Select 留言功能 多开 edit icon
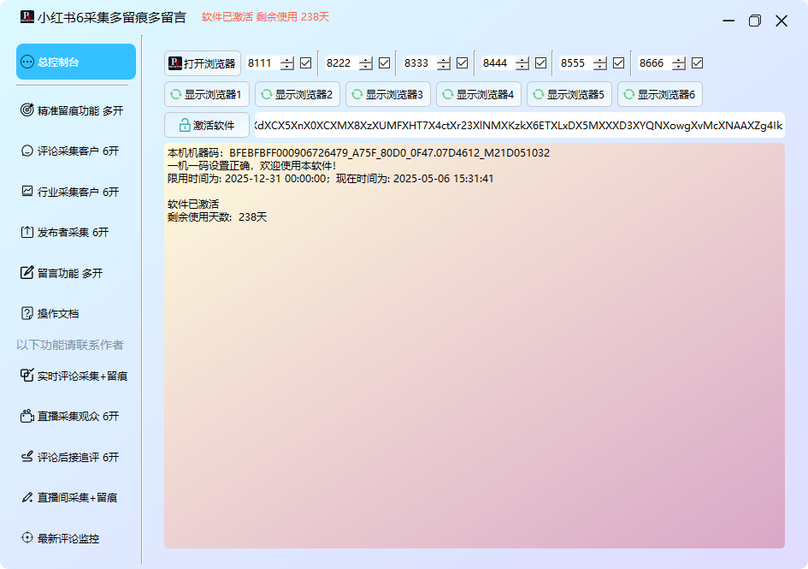Viewport: 808px width, 569px height. (x=27, y=273)
